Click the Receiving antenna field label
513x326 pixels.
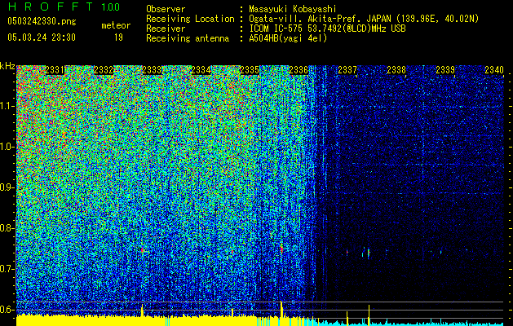188,38
